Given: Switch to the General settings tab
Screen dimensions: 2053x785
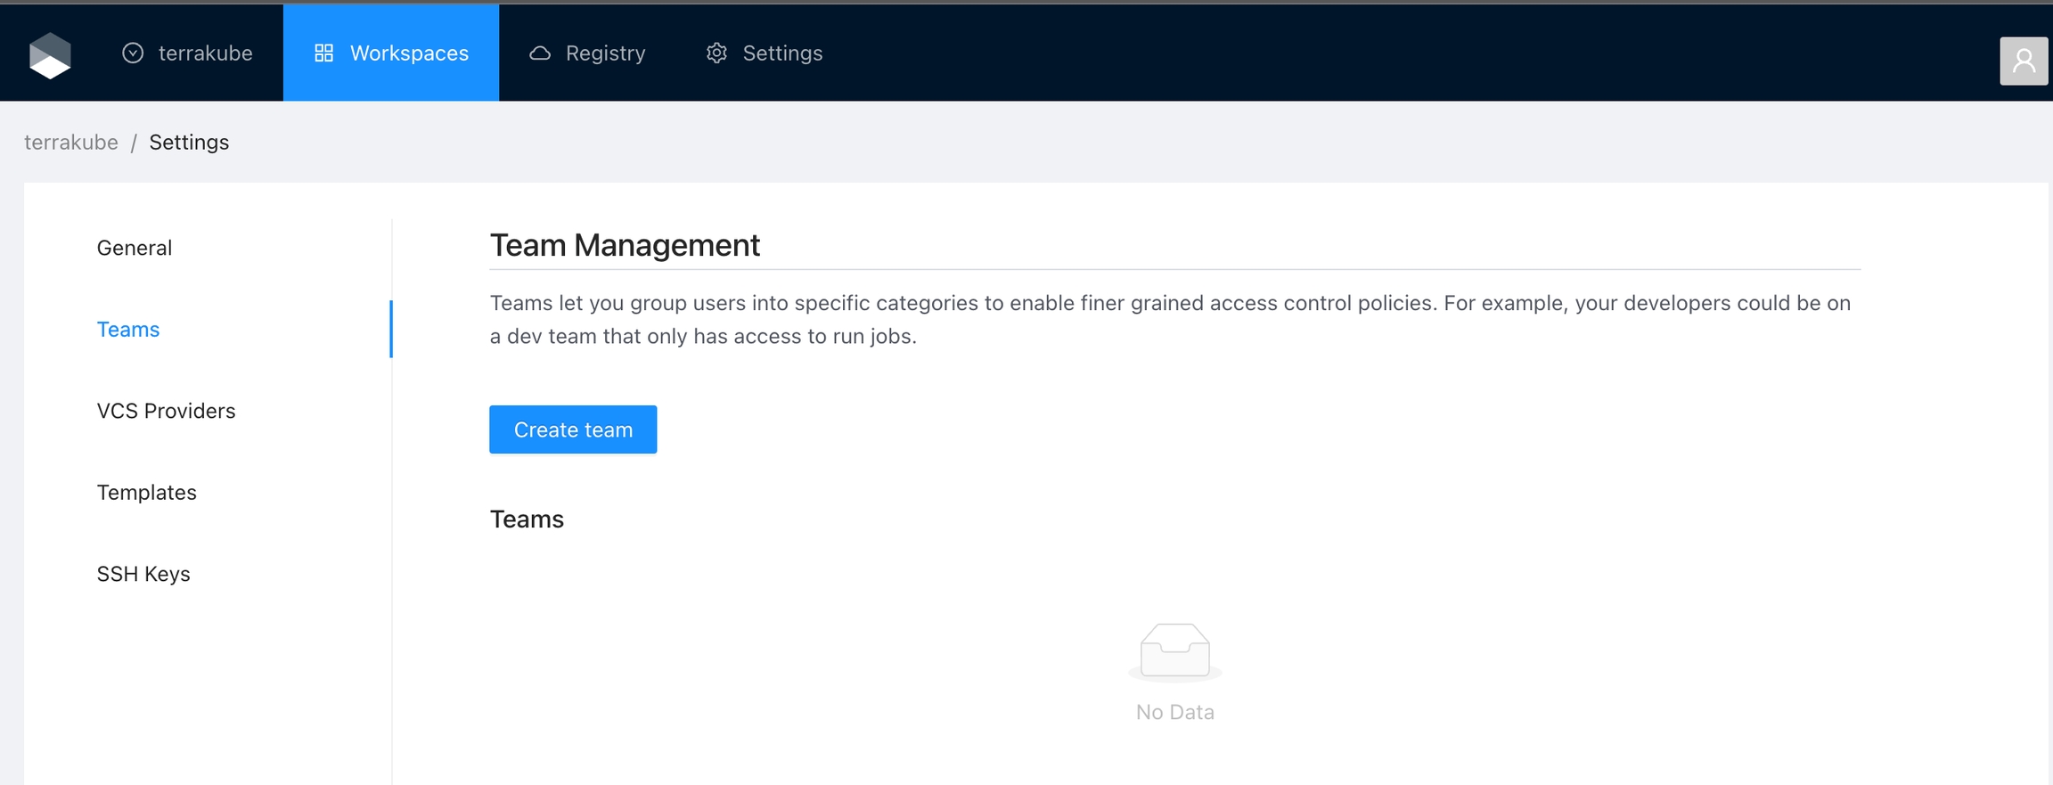Looking at the screenshot, I should click(135, 248).
